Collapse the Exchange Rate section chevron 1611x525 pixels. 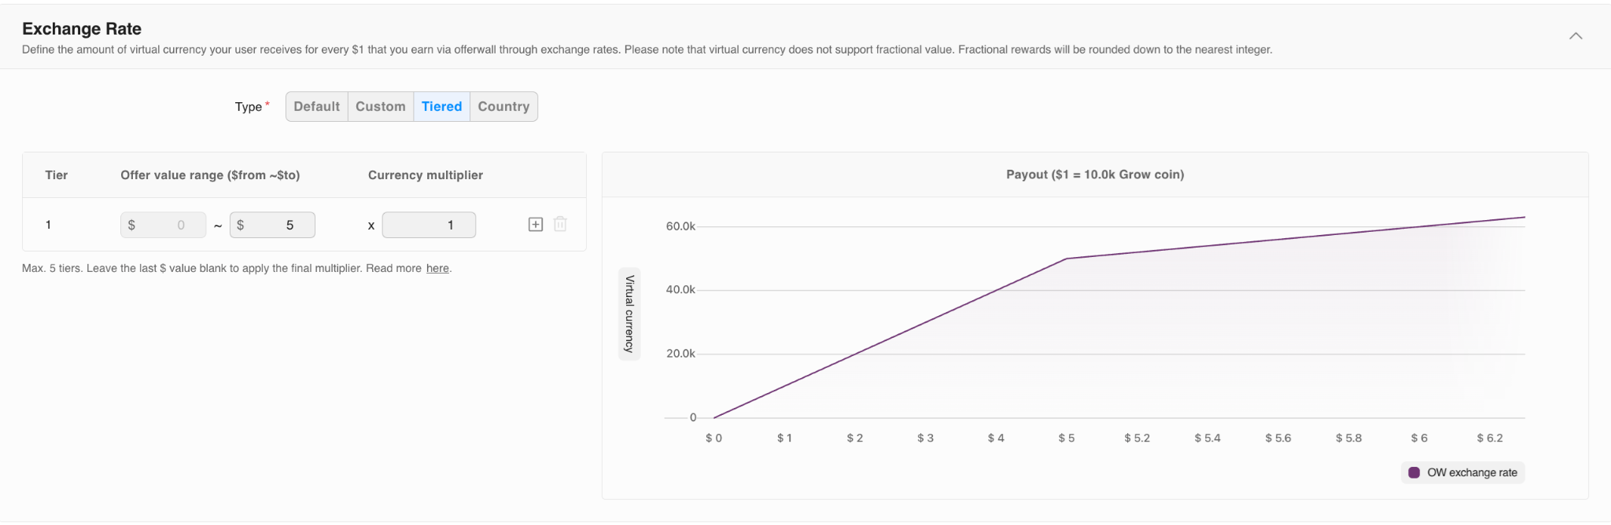pyautogui.click(x=1576, y=36)
